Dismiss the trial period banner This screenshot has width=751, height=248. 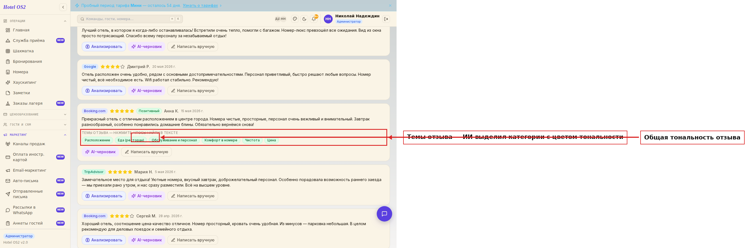point(390,6)
